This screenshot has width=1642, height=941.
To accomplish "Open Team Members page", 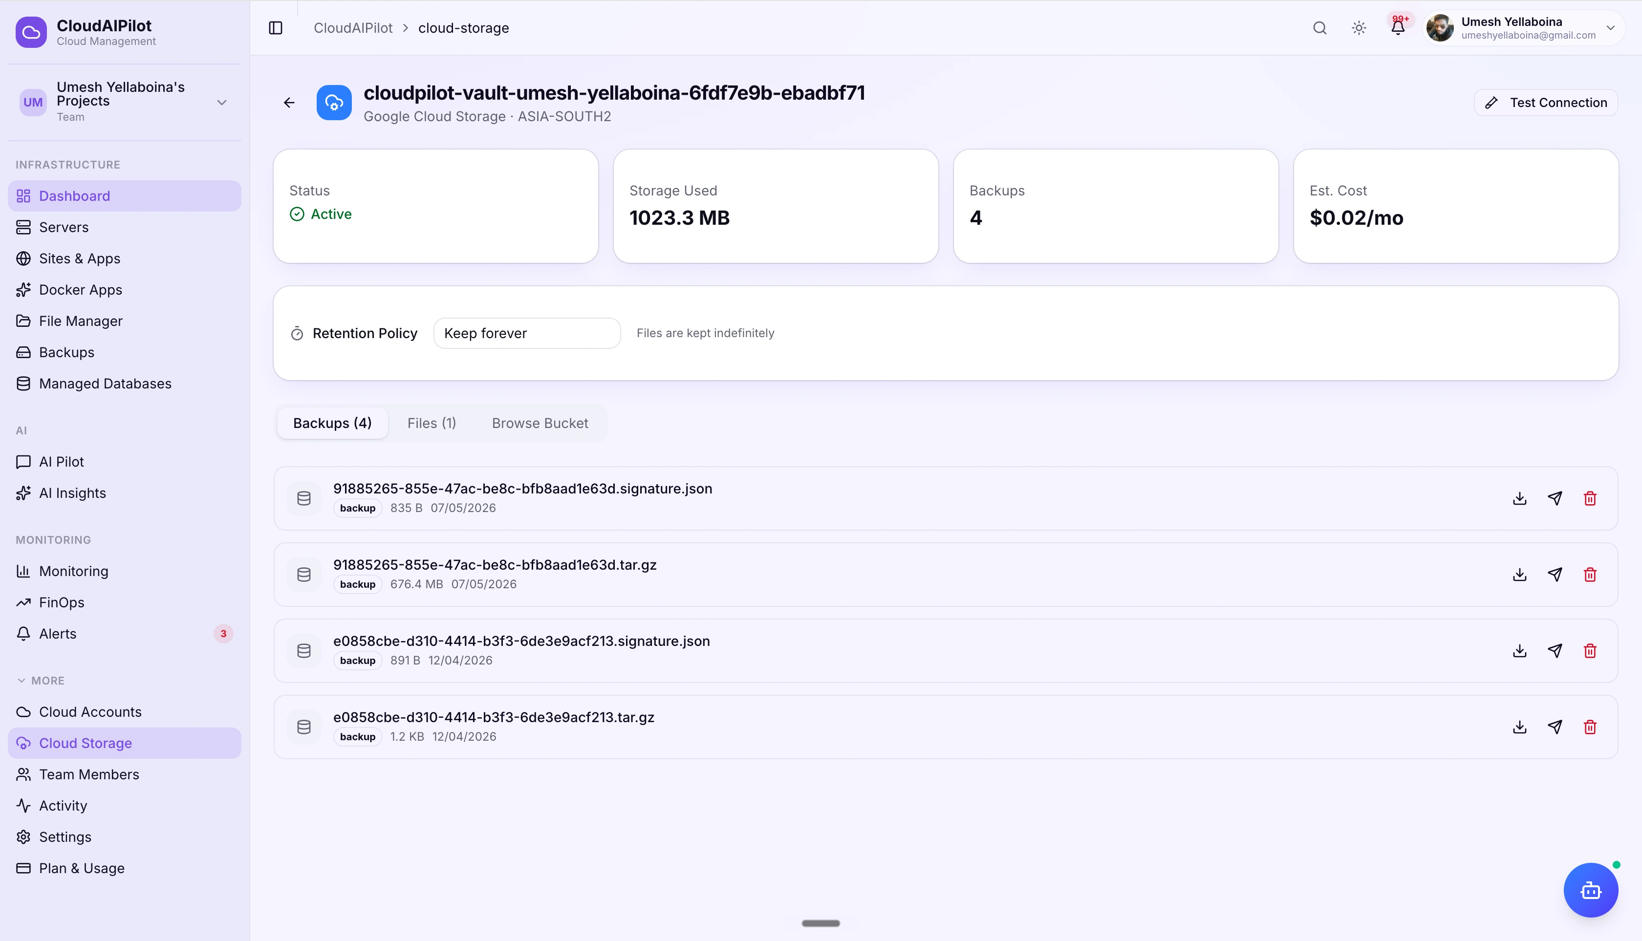I will point(124,774).
